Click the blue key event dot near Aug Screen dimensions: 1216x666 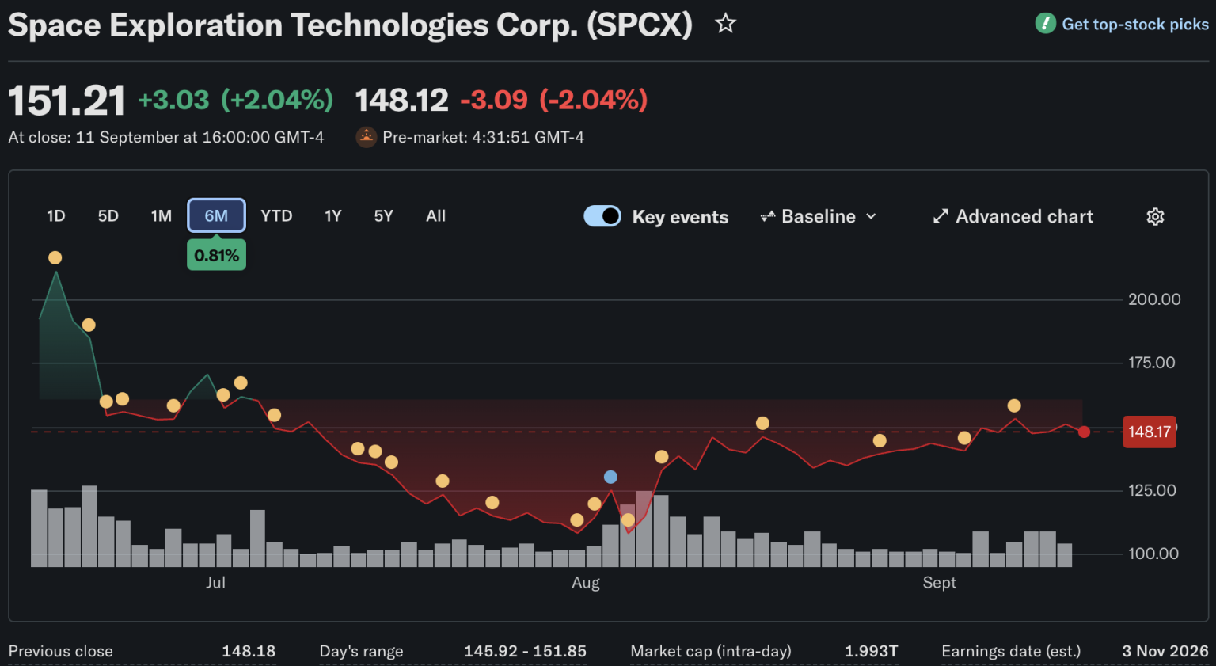610,477
